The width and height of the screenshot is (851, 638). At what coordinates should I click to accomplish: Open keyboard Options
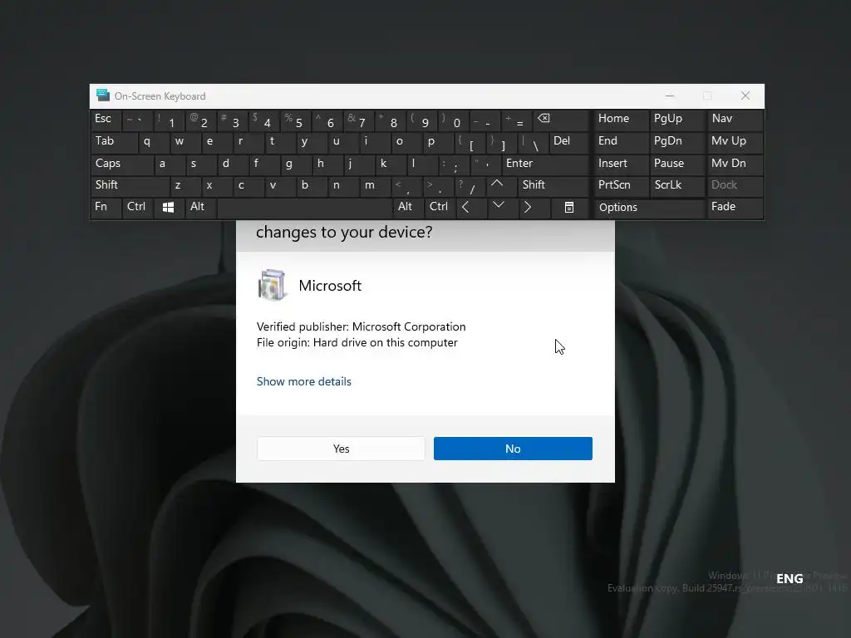click(x=649, y=208)
